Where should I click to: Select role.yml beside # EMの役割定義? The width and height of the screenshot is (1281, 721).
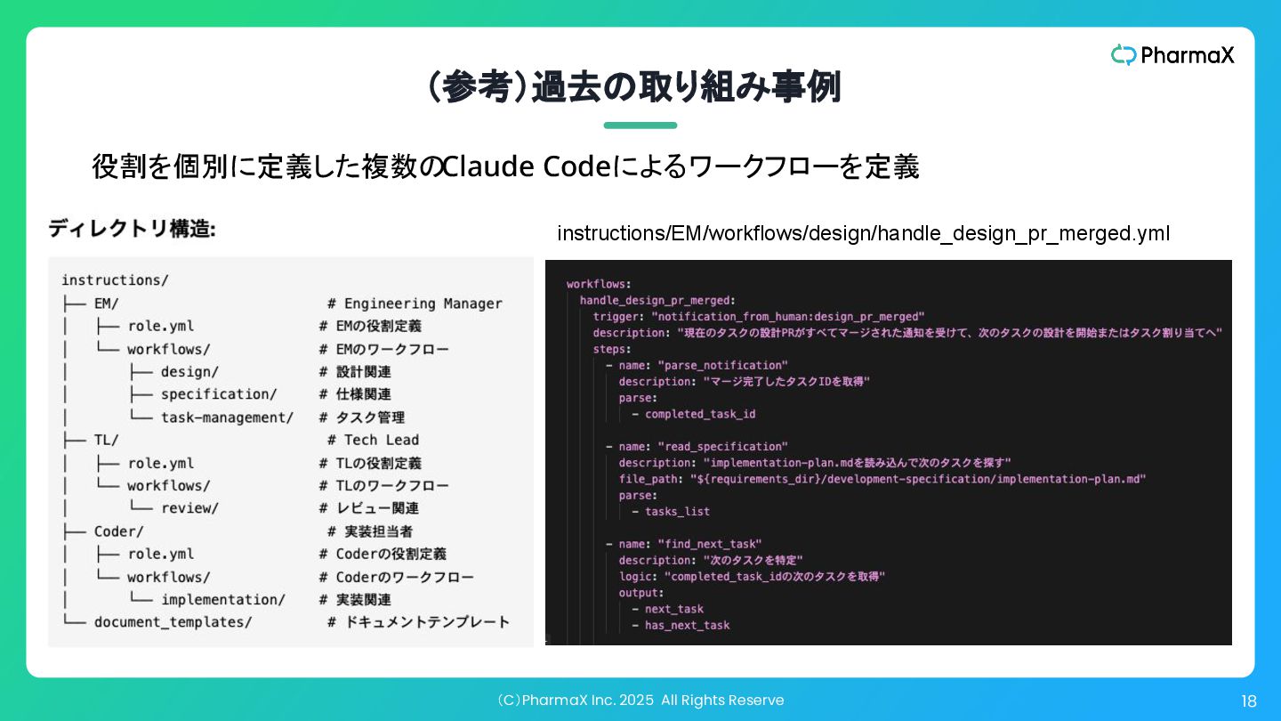[x=160, y=326]
